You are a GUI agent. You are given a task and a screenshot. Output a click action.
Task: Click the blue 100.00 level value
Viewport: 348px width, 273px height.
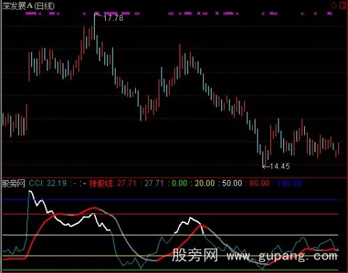point(289,183)
